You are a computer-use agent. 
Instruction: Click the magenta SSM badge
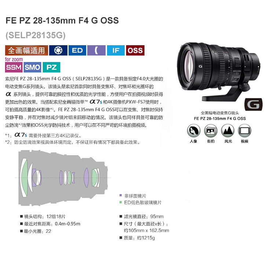(x=14, y=67)
